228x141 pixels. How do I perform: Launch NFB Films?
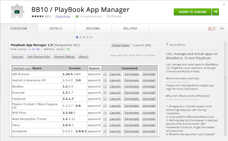point(115,113)
